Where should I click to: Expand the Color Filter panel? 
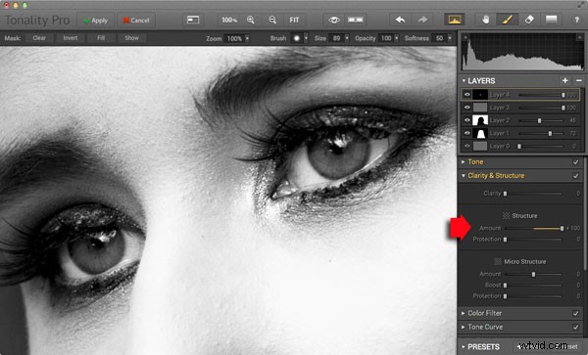(x=464, y=313)
